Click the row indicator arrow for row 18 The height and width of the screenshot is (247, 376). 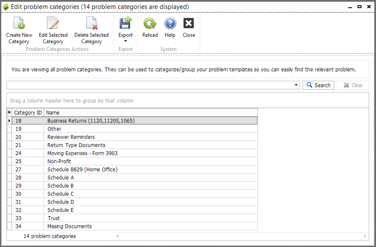(9, 121)
